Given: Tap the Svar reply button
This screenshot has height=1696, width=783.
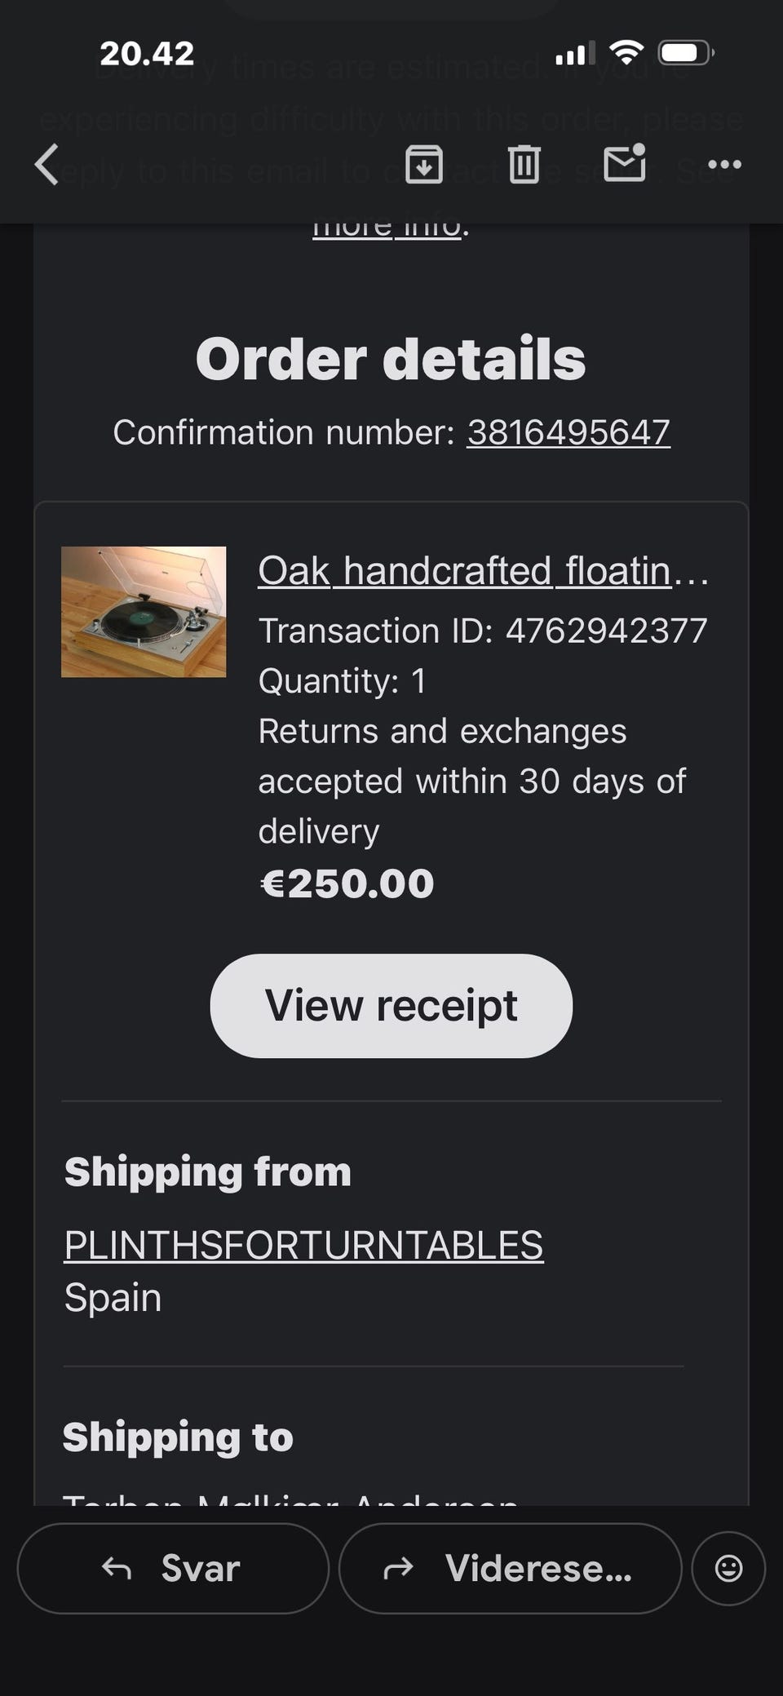Looking at the screenshot, I should coord(173,1567).
